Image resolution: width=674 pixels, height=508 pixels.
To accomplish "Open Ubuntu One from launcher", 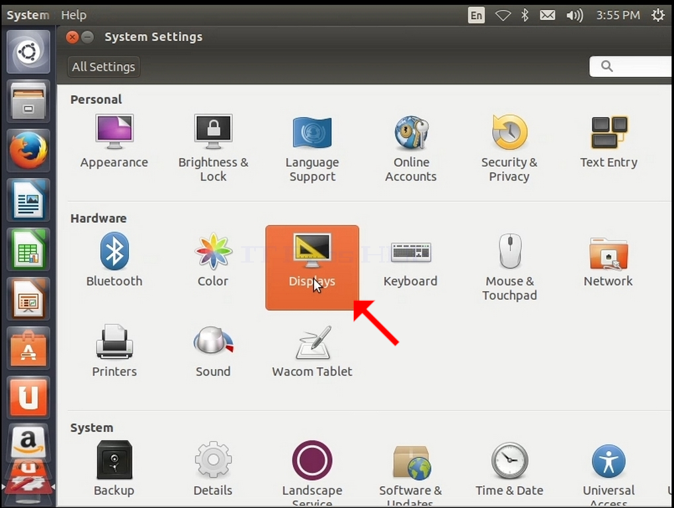I will [x=28, y=398].
